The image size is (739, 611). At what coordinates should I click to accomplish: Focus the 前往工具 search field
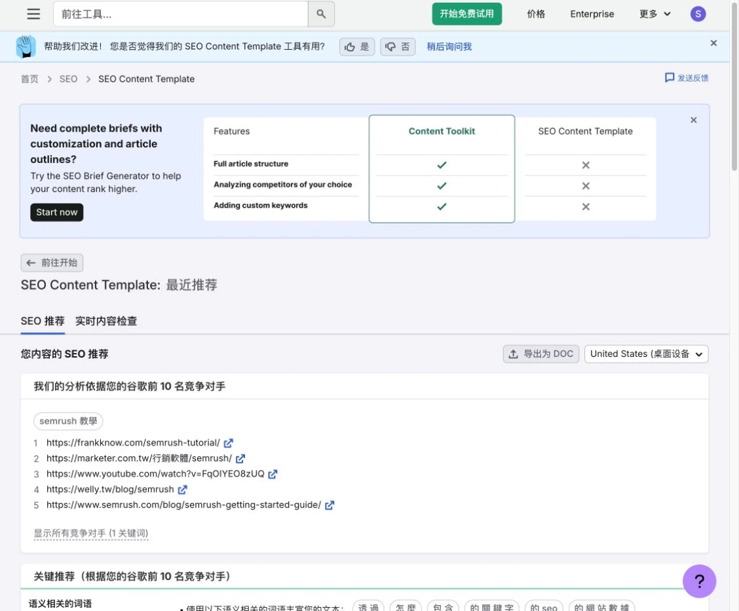click(181, 14)
